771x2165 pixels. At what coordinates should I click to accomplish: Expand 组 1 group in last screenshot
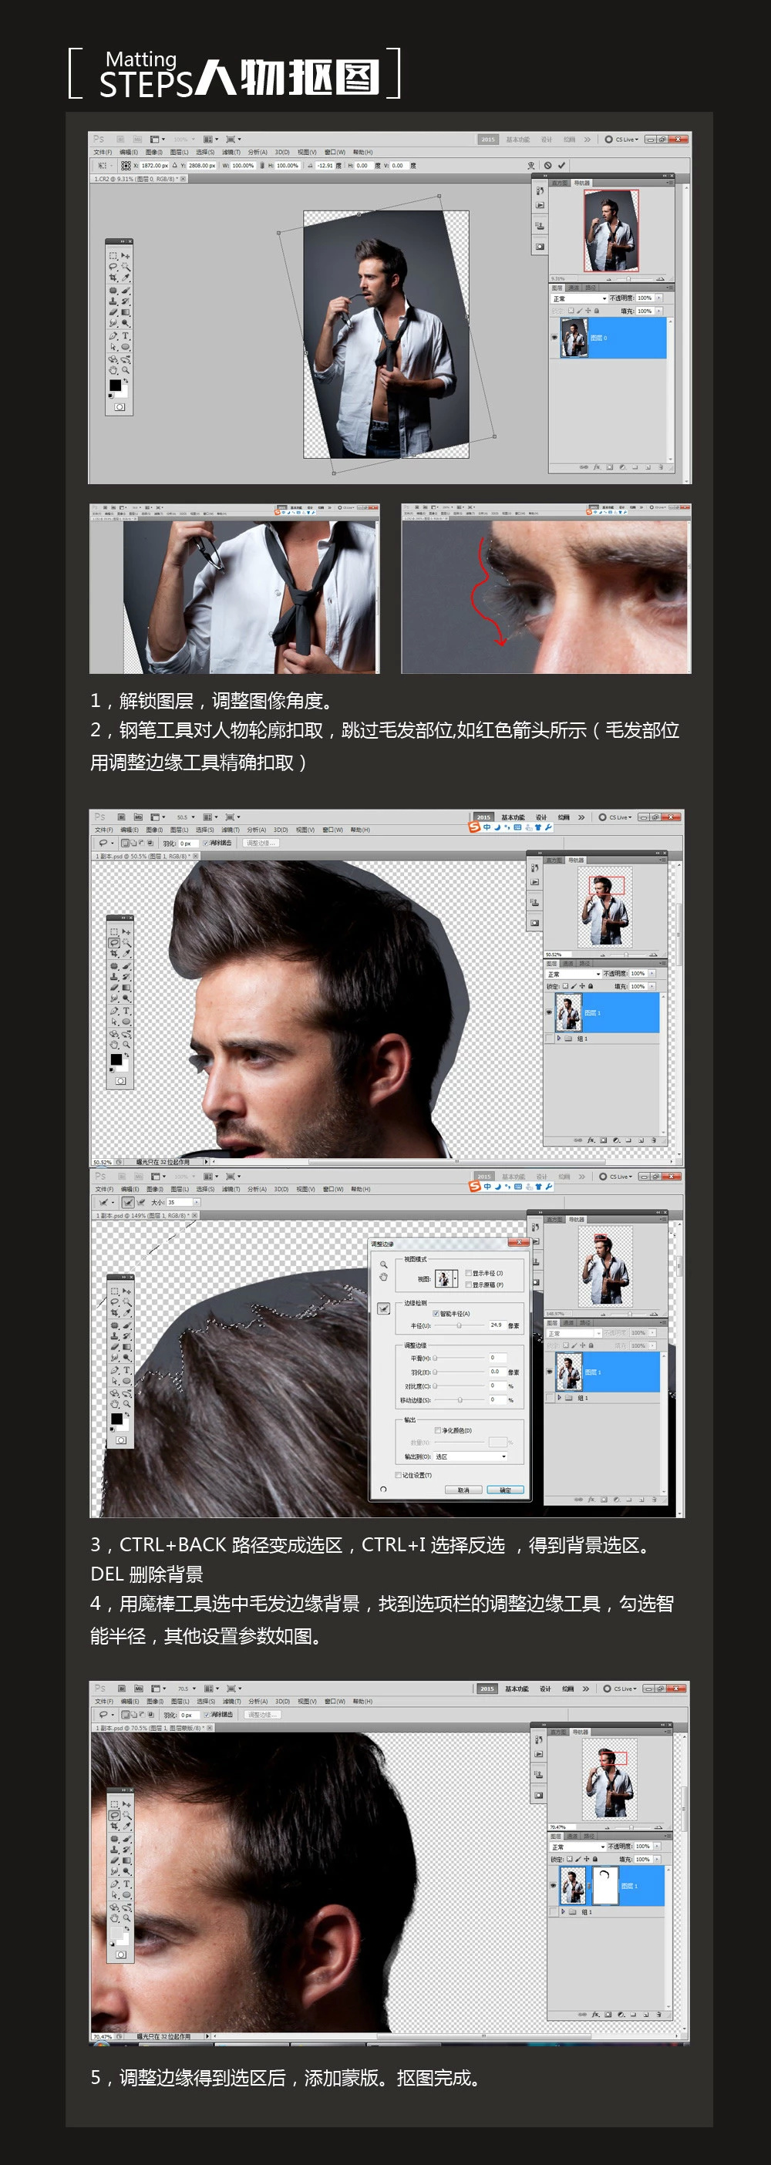click(564, 1911)
